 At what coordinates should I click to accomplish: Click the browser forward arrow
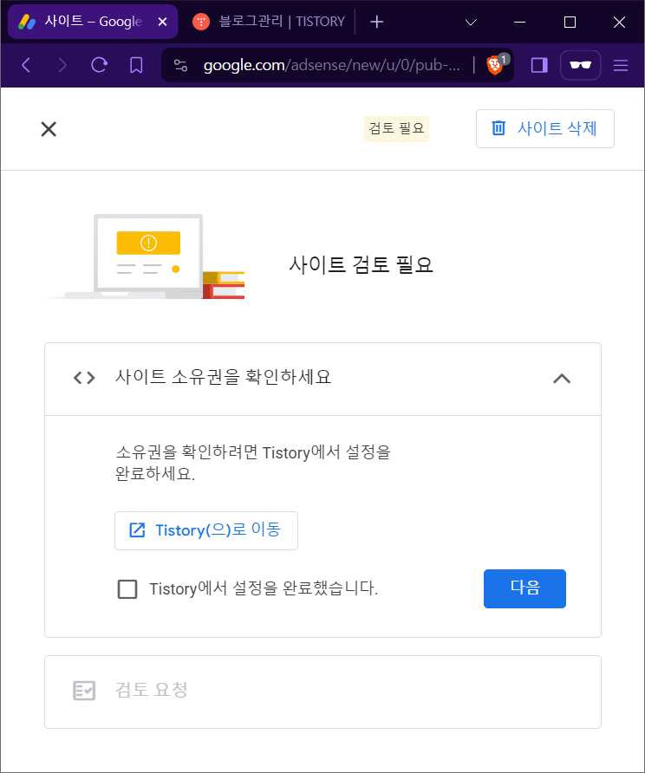62,65
